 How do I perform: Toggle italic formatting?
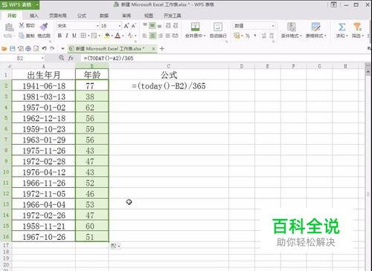67,36
